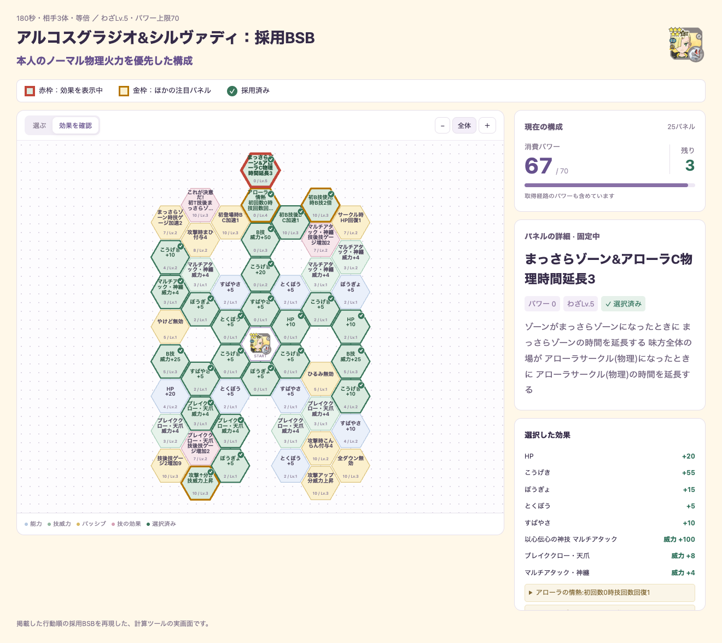Deselect the こうげき+20 tile
Viewport: 722px width, 643px height.
click(260, 275)
